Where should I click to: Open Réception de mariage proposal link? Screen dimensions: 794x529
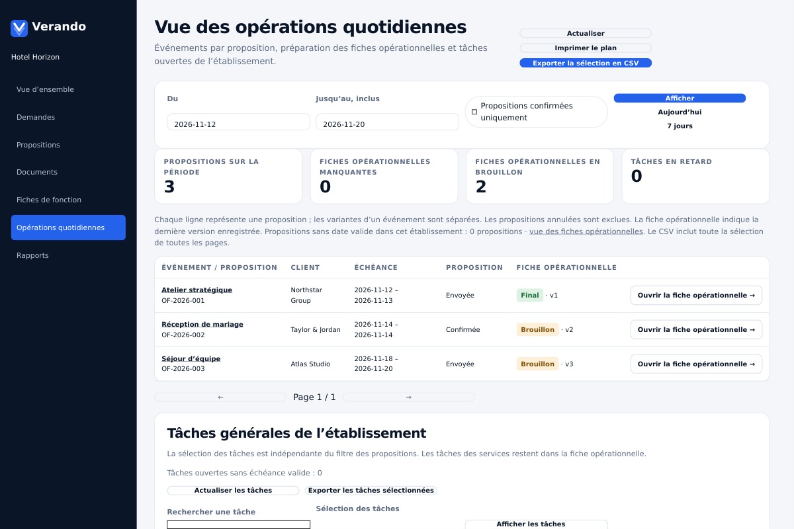coord(202,325)
